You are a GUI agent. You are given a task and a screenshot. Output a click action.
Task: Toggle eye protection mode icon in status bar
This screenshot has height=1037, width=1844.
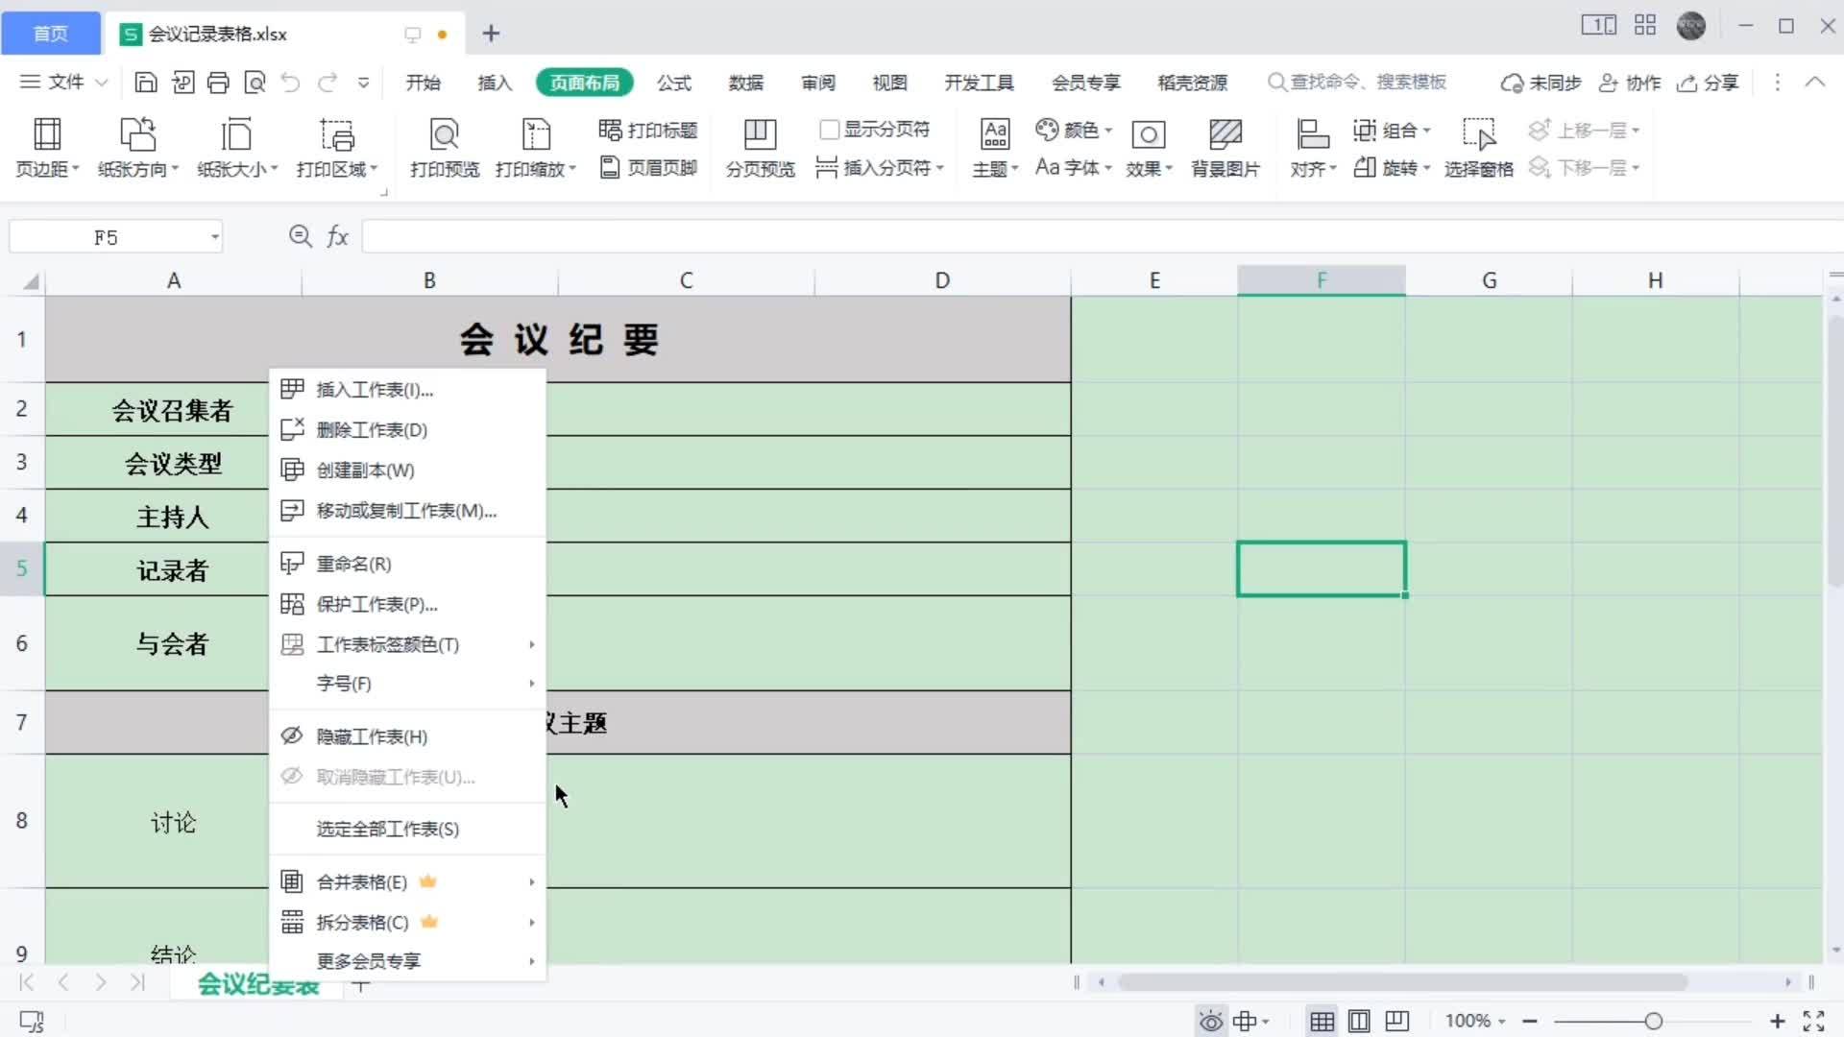[x=1211, y=1021]
